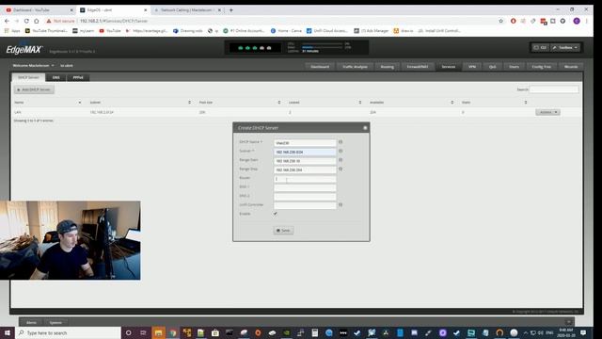The height and width of the screenshot is (339, 602).
Task: Click the browser home icon
Action: (x=37, y=21)
